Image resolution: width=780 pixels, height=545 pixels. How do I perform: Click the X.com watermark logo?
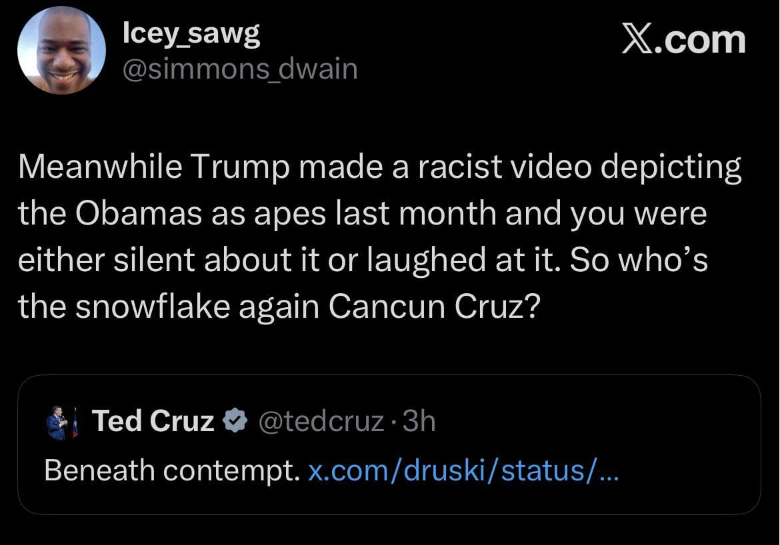click(x=683, y=40)
